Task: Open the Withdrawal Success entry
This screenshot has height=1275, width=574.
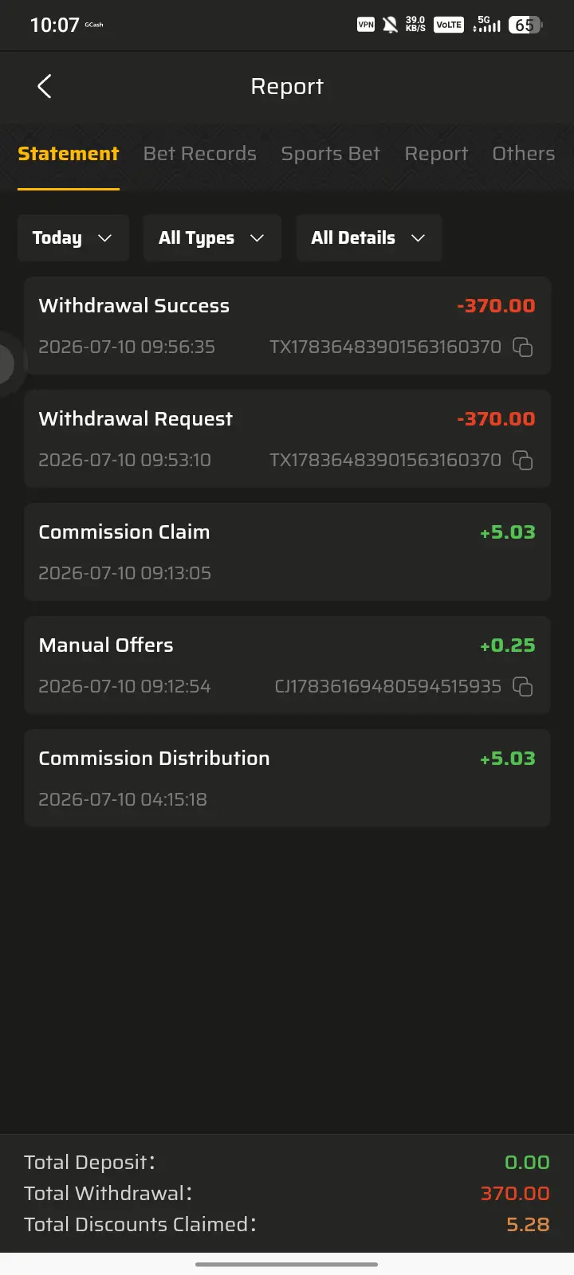Action: [x=287, y=326]
